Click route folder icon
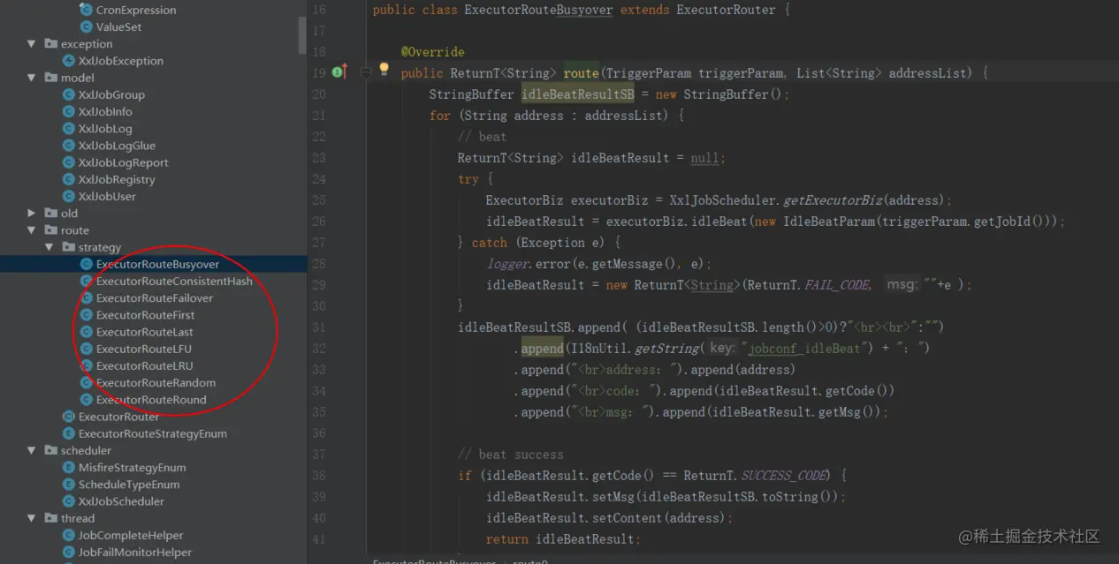 point(50,230)
